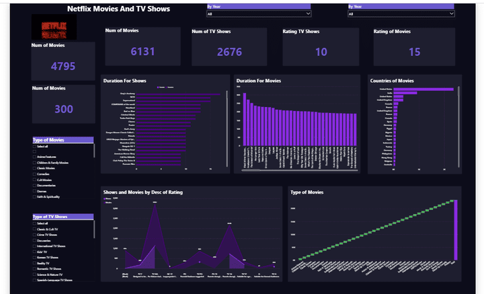
Task: Select Korean TV Shows checkbox
Action: pos(34,257)
